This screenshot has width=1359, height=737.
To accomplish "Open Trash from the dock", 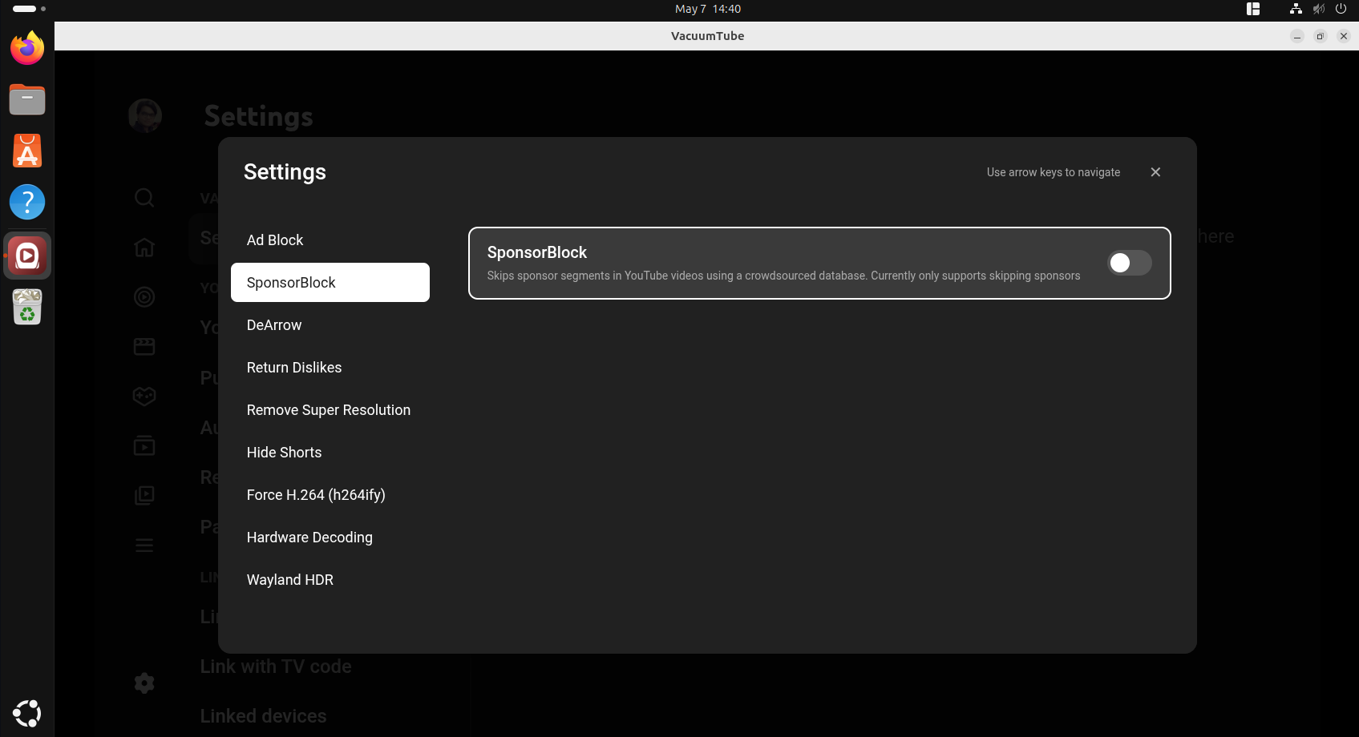I will coord(27,308).
